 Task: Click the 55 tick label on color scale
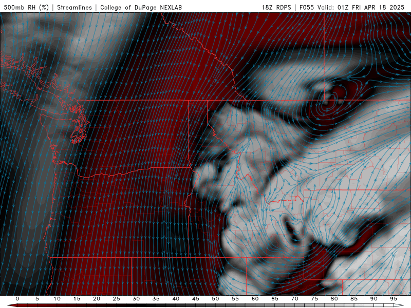tap(235, 299)
